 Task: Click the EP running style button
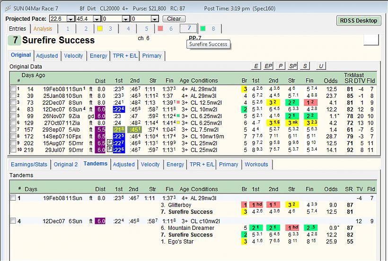[x=268, y=66]
